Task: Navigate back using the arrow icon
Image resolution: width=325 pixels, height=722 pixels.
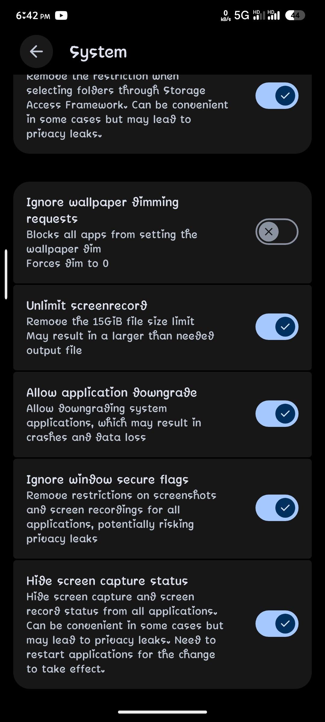Action: [36, 51]
